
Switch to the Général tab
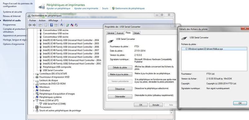pyautogui.click(x=111, y=33)
